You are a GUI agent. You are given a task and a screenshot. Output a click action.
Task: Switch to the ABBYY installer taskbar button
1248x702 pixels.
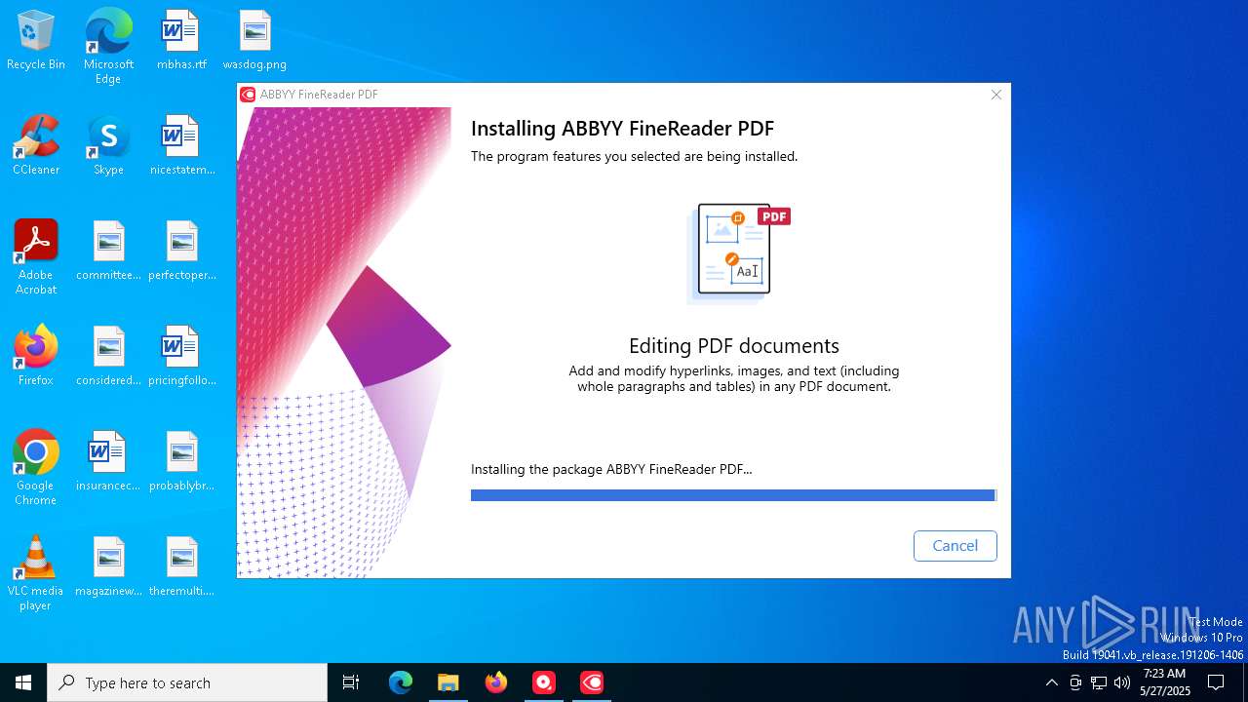click(592, 682)
